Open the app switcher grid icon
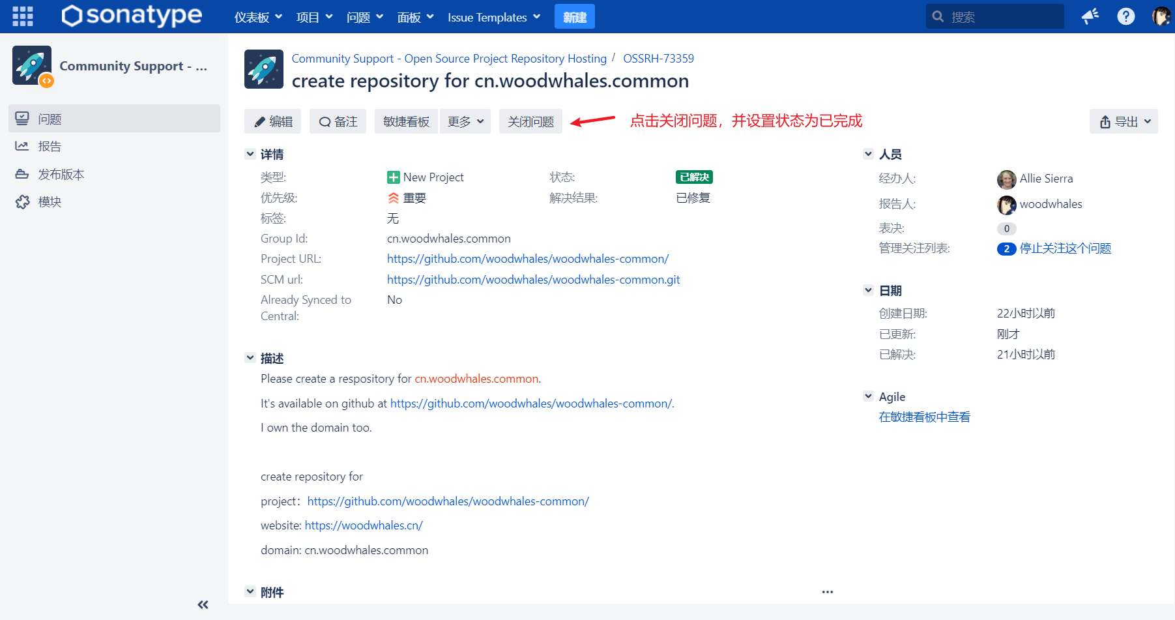Viewport: 1175px width, 620px height. (23, 16)
